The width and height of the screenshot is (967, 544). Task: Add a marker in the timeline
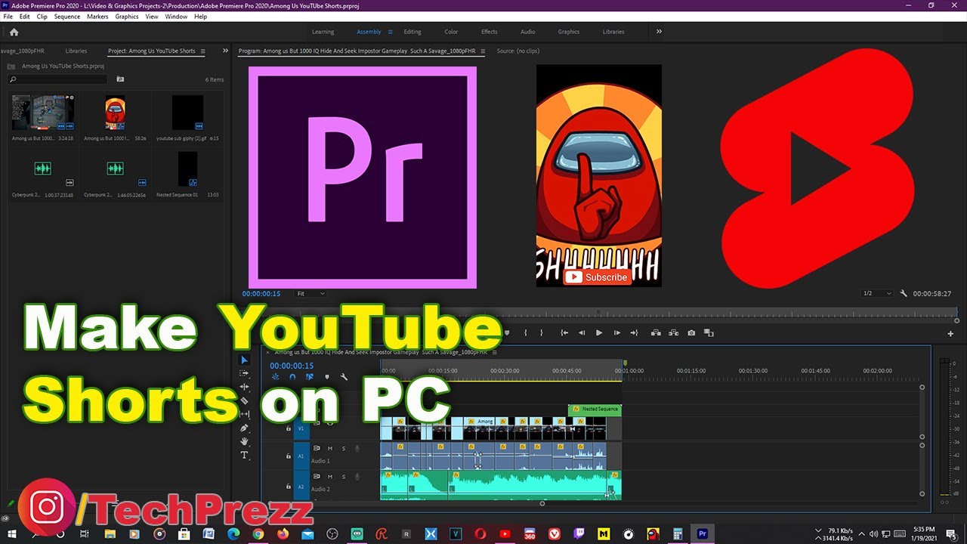(x=327, y=376)
